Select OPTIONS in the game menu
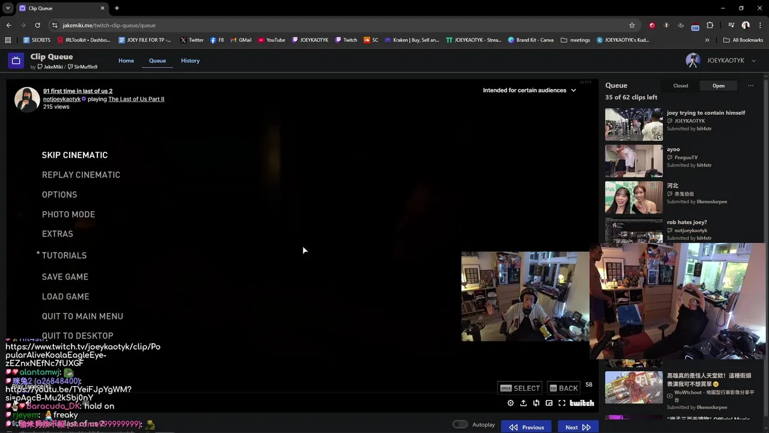 (59, 195)
